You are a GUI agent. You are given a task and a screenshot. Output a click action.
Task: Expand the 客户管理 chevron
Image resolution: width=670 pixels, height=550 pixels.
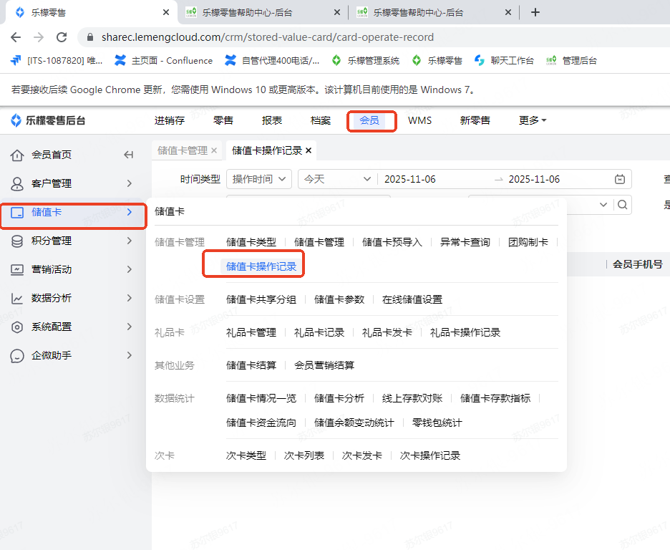pyautogui.click(x=129, y=183)
